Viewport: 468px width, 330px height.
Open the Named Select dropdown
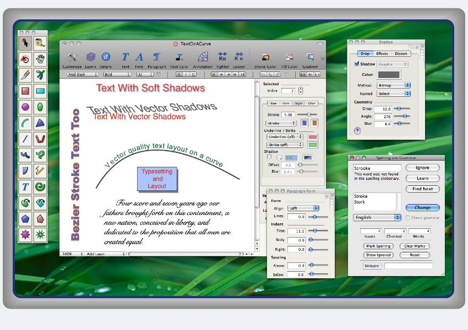pyautogui.click(x=394, y=94)
